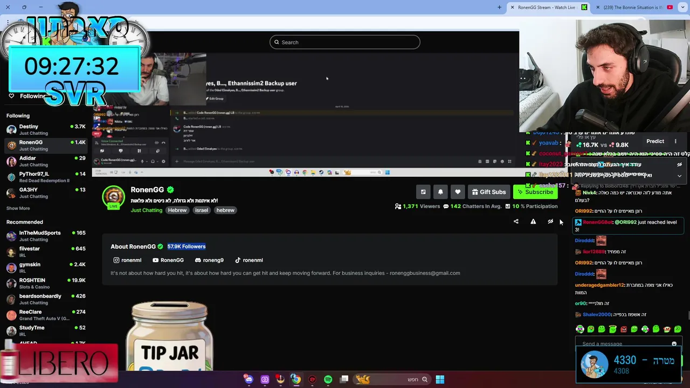
Task: Enable notifications with the bell icon
Action: pos(440,192)
